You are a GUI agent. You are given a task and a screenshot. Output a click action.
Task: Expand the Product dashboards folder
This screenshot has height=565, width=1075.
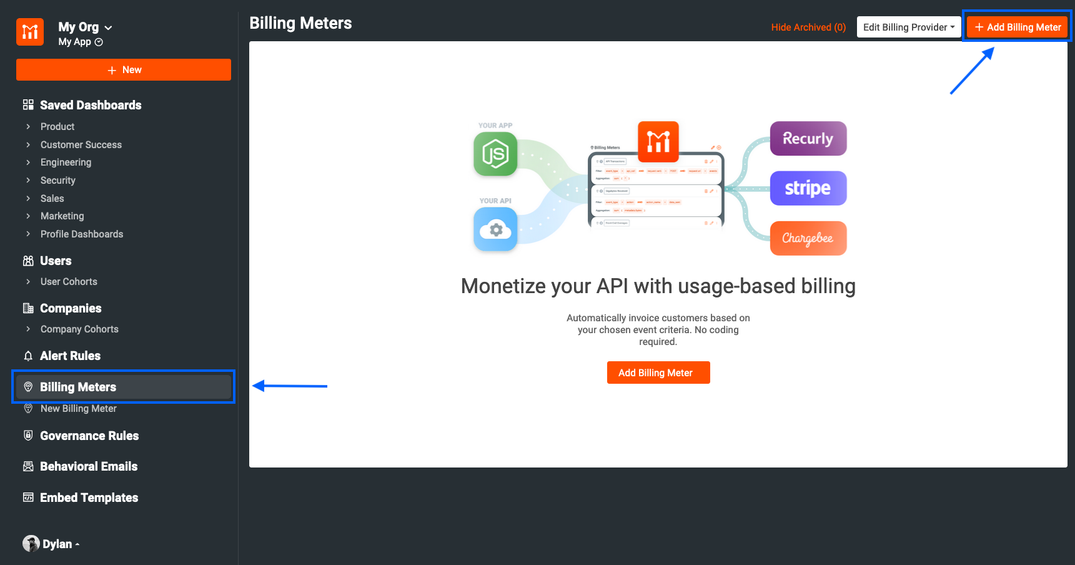pyautogui.click(x=28, y=127)
